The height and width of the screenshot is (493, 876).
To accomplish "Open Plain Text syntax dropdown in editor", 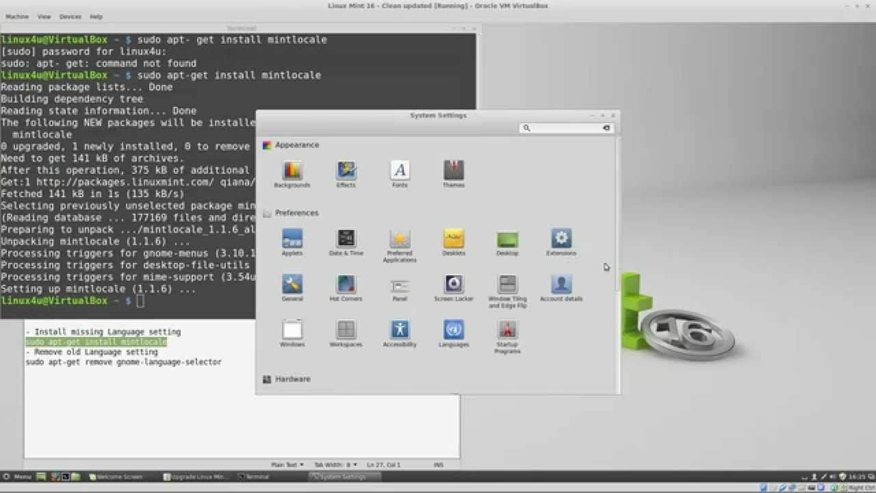I will [x=287, y=465].
